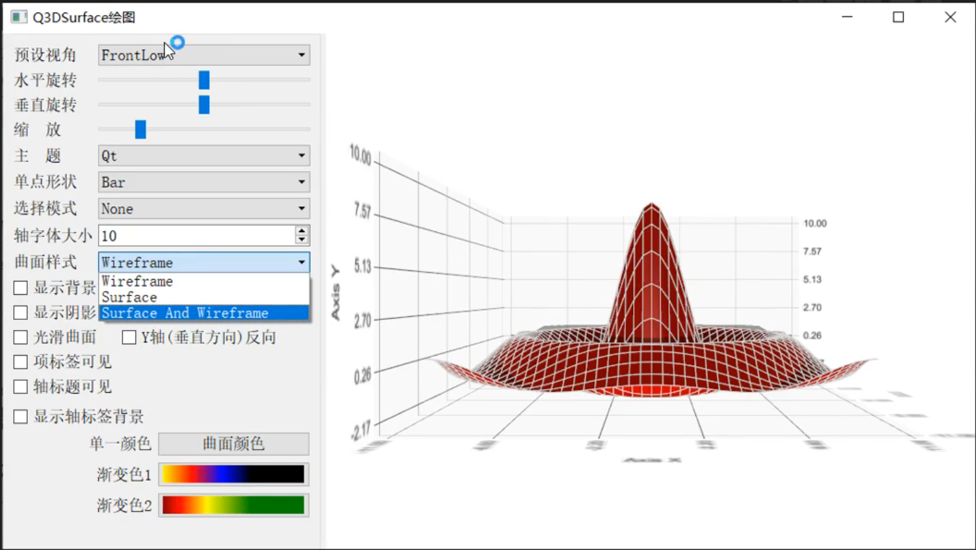Enable Y轴(垂直方向)反向 checkbox
Image resolution: width=976 pixels, height=550 pixels.
click(x=129, y=338)
